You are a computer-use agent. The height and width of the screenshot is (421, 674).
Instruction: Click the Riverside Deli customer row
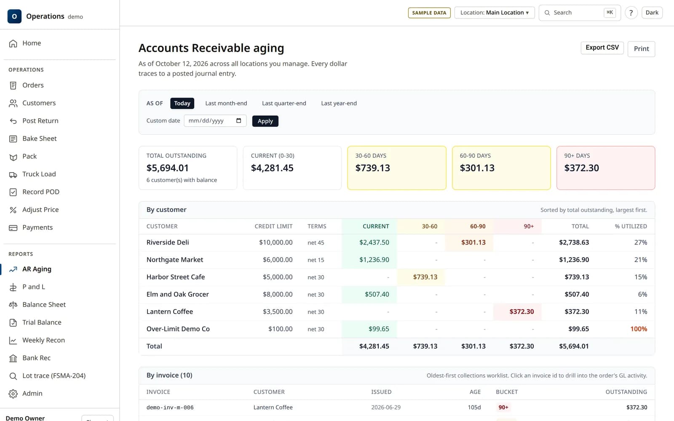coord(396,242)
